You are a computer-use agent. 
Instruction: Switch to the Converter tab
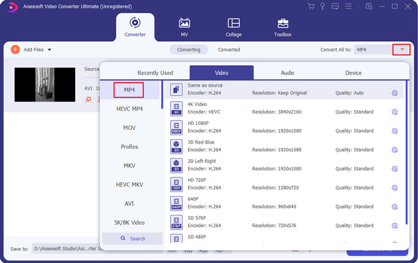point(135,27)
